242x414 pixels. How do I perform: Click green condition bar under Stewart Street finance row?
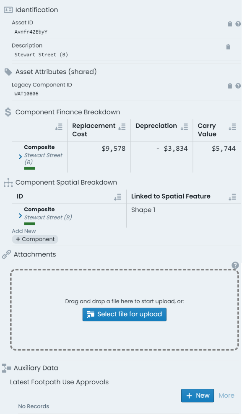(x=29, y=168)
